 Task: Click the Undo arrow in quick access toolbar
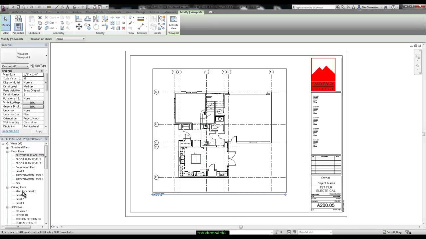(x=32, y=7)
